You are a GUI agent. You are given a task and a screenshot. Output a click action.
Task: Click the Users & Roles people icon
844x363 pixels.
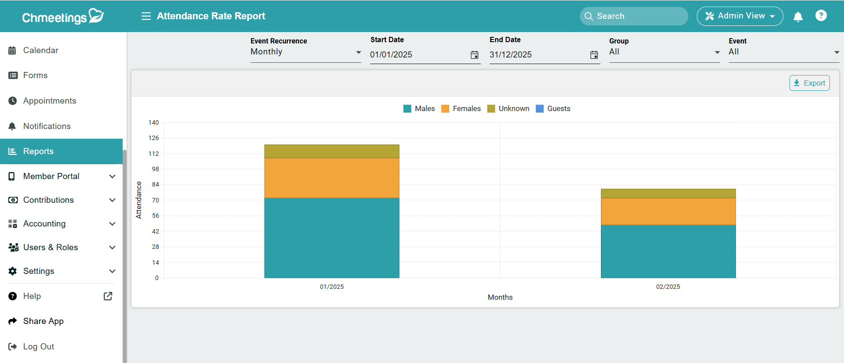click(x=13, y=248)
